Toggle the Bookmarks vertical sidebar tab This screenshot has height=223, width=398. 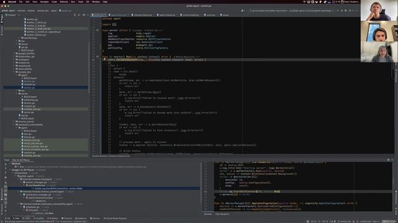[x=1, y=194]
